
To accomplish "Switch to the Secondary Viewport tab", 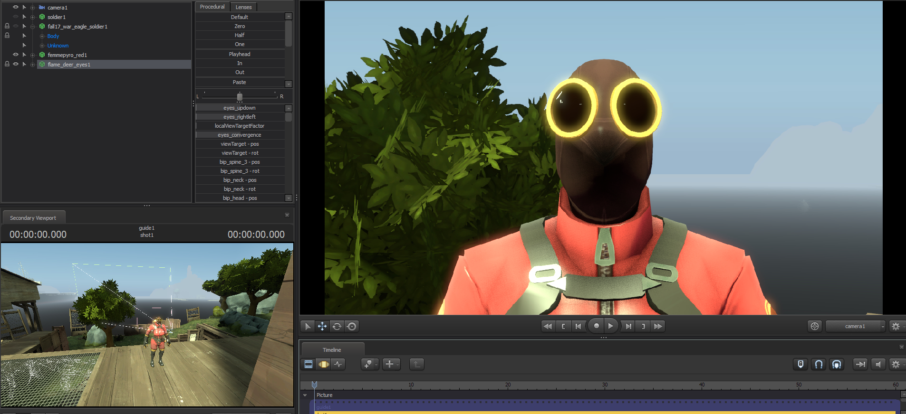I will (x=33, y=218).
